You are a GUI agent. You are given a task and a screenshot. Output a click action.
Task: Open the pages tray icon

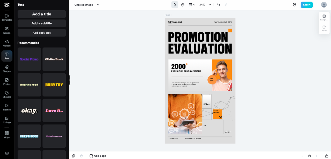(327, 156)
